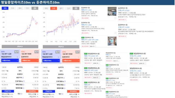This screenshot has width=175, height=98.
Task: Click the 매매회전율 help icon in the left panel
Action: coord(24,88)
